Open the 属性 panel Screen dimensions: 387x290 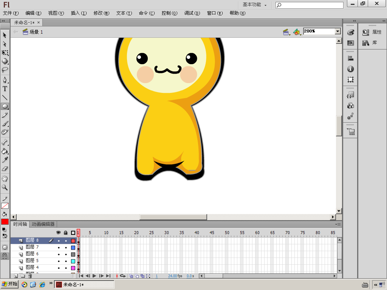(372, 32)
